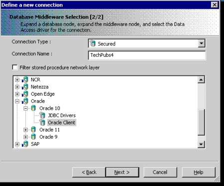Expand the NCR node

click(17, 80)
